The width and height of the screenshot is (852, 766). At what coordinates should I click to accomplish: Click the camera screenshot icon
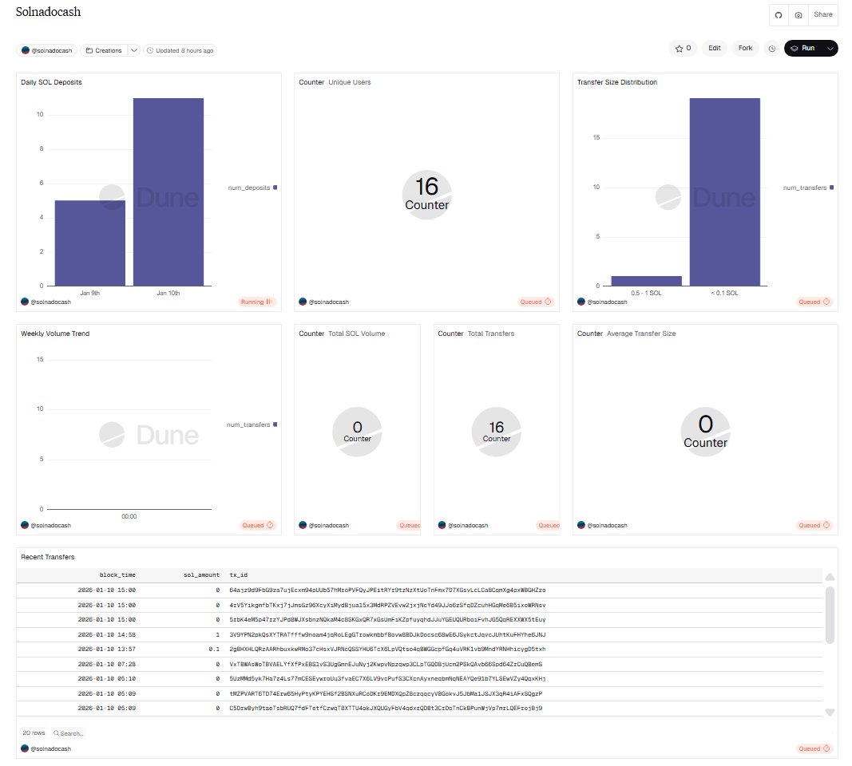pos(799,15)
